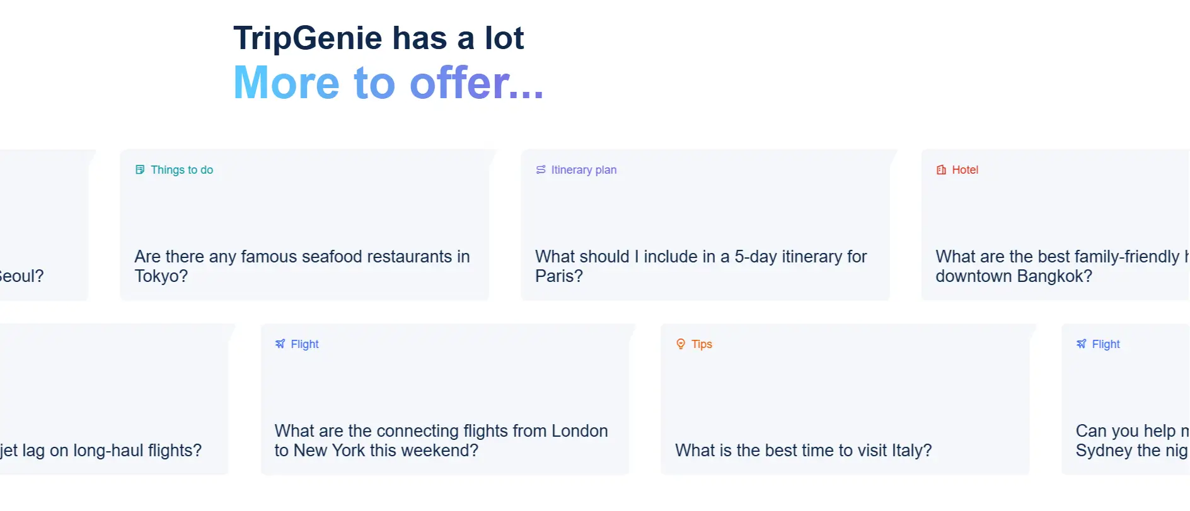Choose the 5-day Paris itinerary question
The height and width of the screenshot is (511, 1190).
pyautogui.click(x=701, y=266)
